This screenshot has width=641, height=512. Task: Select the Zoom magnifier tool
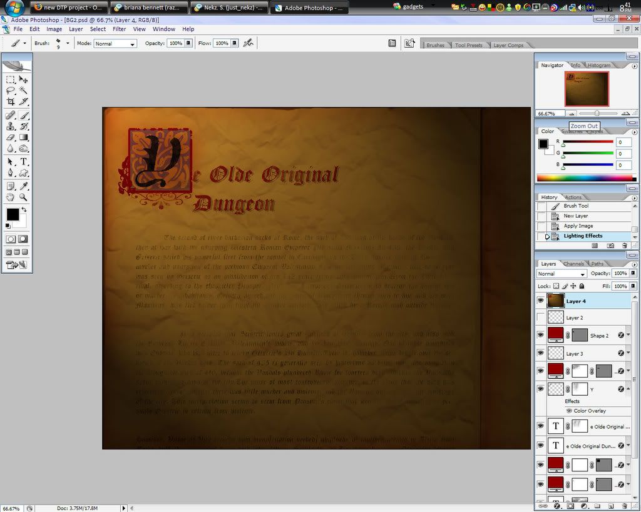point(23,197)
